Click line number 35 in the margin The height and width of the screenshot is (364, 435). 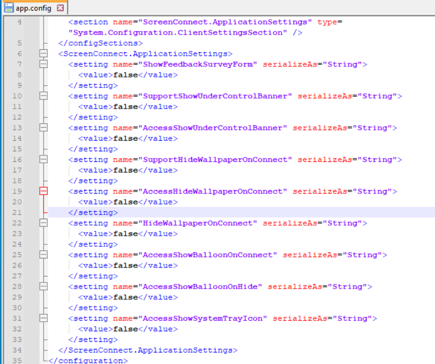[x=17, y=360]
